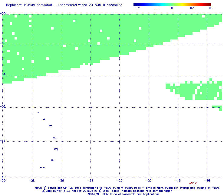This screenshot has width=224, height=196.
Task: Click the -24 longitude axis label
Action: [x=90, y=181]
